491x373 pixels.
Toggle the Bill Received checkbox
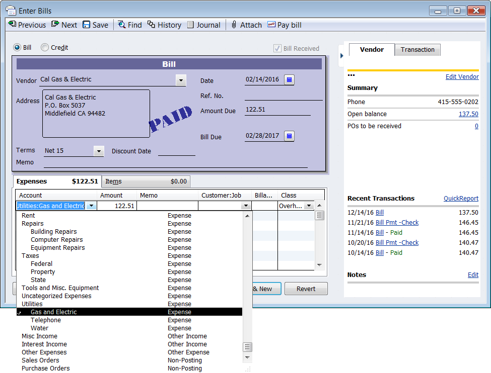tap(277, 48)
